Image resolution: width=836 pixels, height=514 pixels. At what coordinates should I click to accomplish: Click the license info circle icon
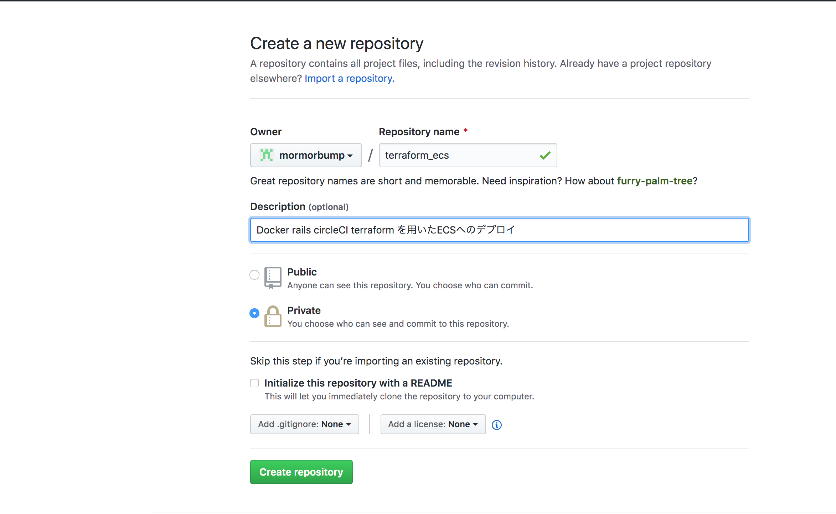pyautogui.click(x=496, y=425)
